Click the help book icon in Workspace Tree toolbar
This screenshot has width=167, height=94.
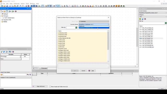16,11
